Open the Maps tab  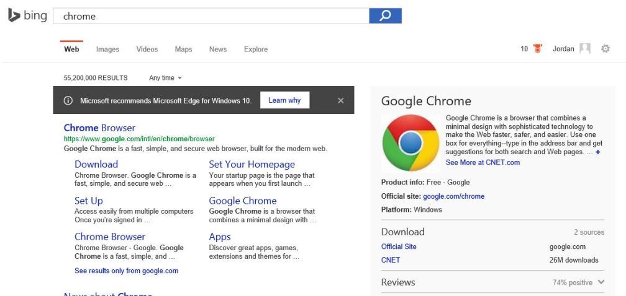[x=183, y=50]
